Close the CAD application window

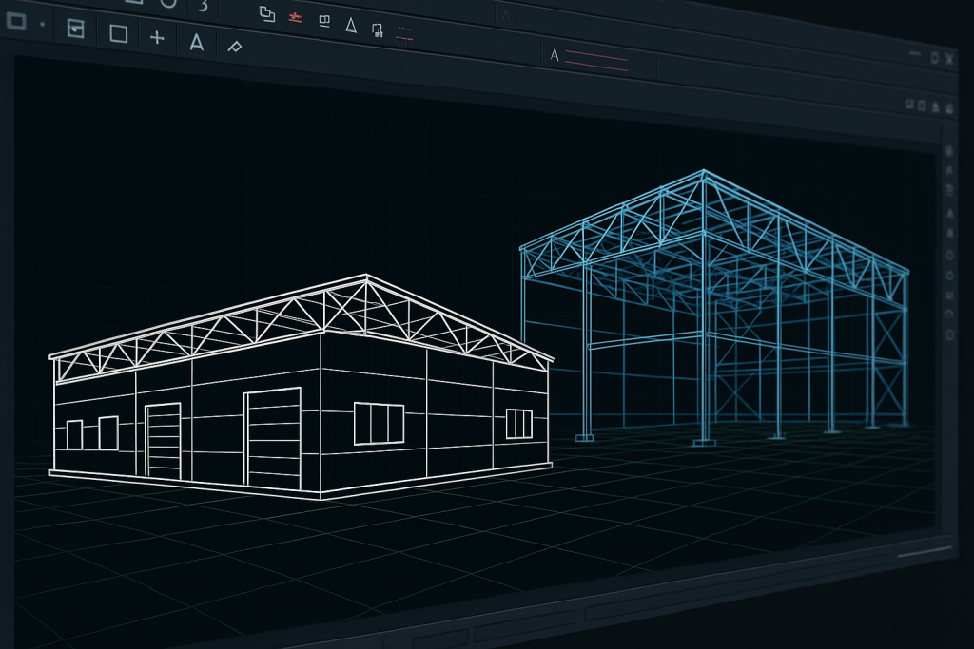tap(950, 59)
